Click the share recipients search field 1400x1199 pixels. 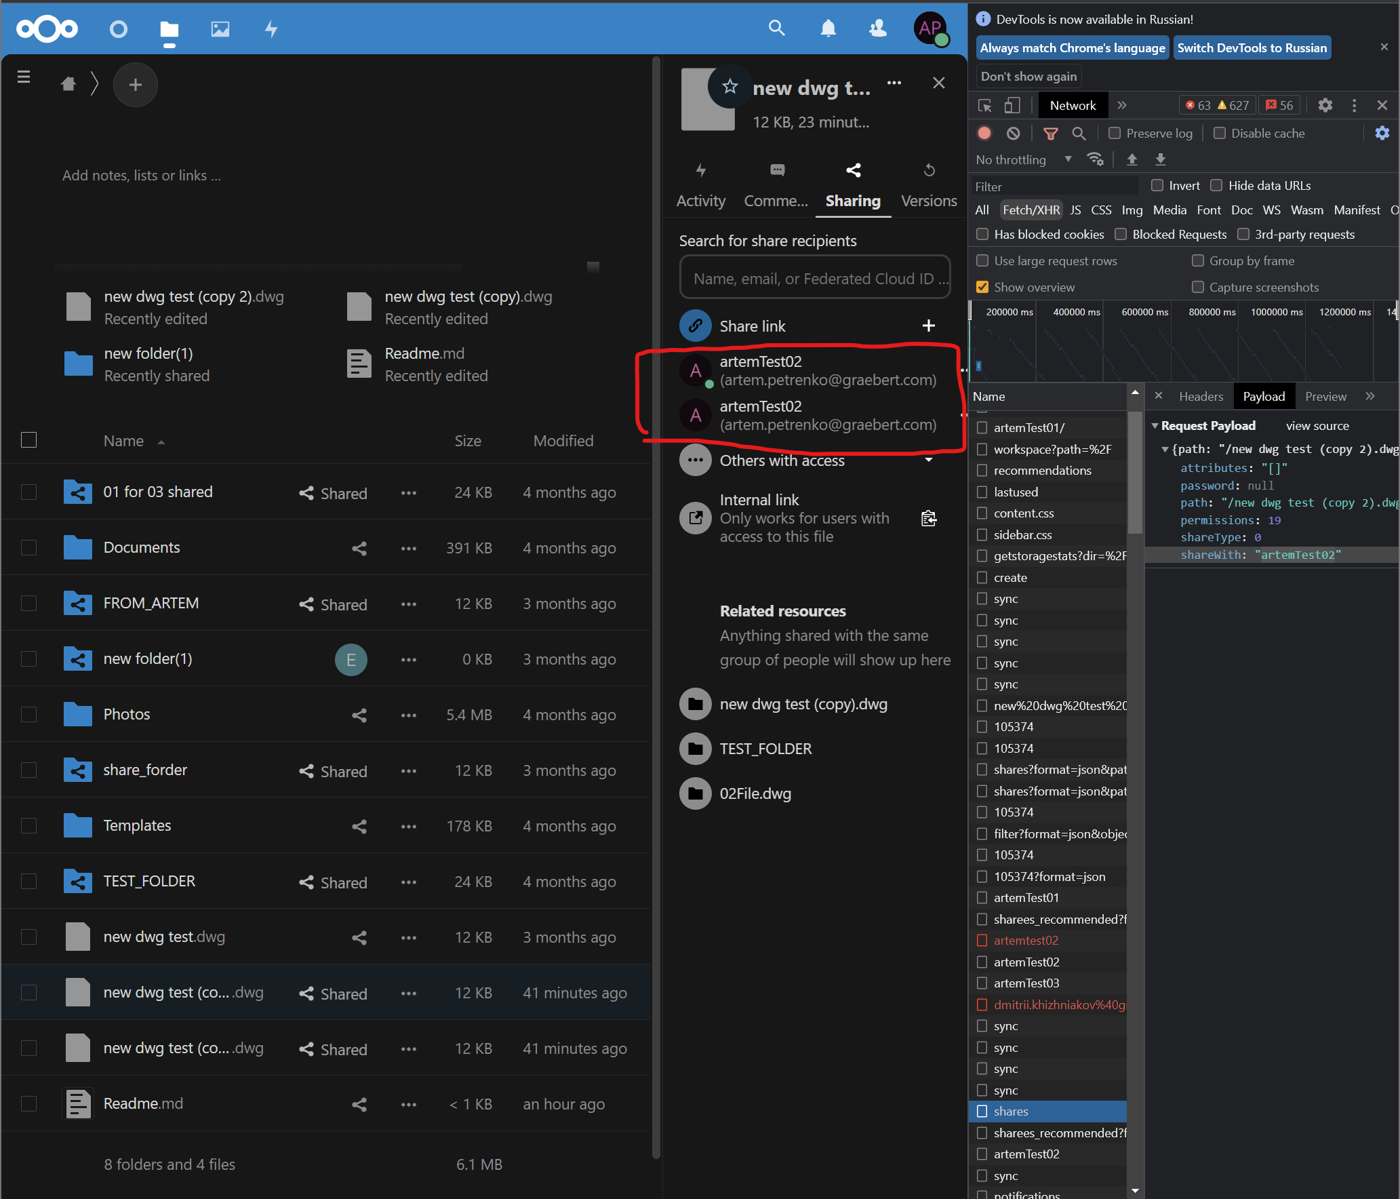(814, 279)
